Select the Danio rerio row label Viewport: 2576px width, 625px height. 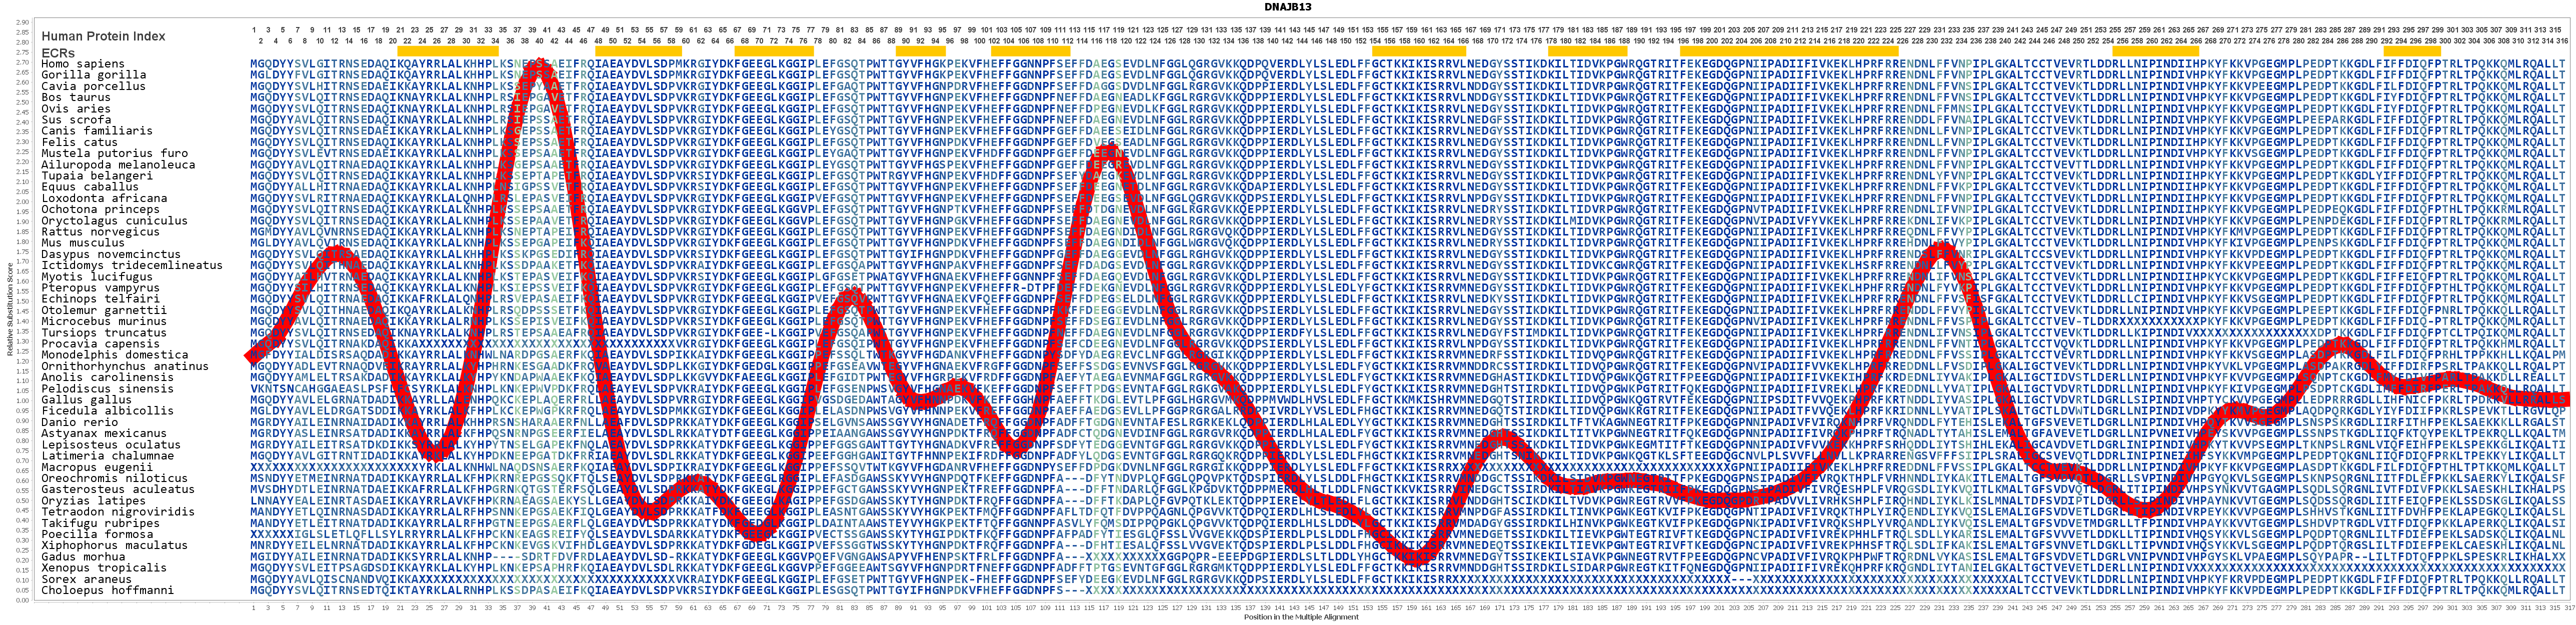tap(80, 422)
